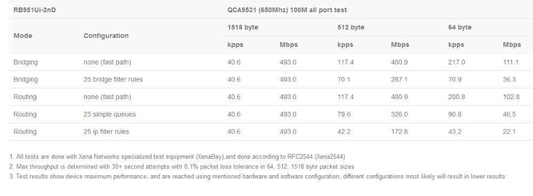
Task: Click footnote about max throughput packet loss
Action: (x=182, y=167)
